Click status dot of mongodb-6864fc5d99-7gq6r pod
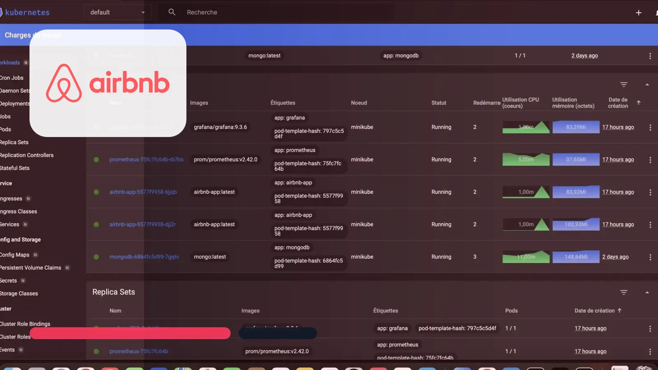 [96, 257]
